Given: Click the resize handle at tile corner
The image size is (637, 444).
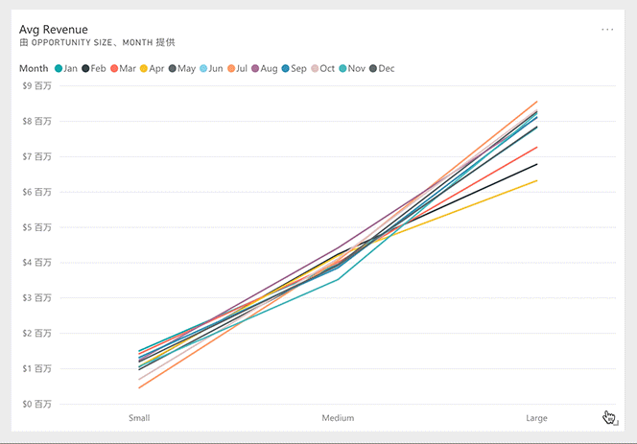Looking at the screenshot, I should tap(616, 423).
